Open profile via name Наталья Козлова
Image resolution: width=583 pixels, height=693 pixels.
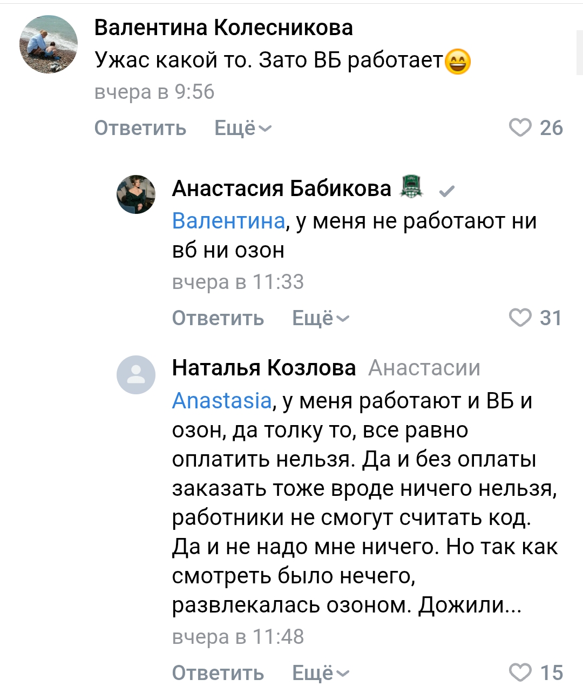click(264, 368)
